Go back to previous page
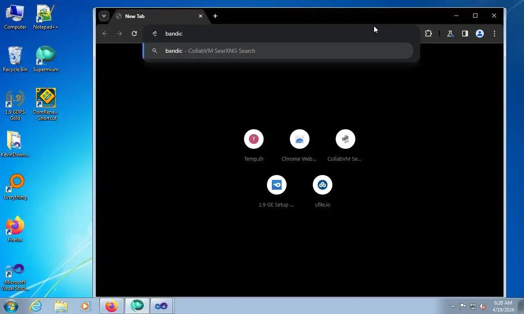This screenshot has width=524, height=314. pyautogui.click(x=105, y=34)
